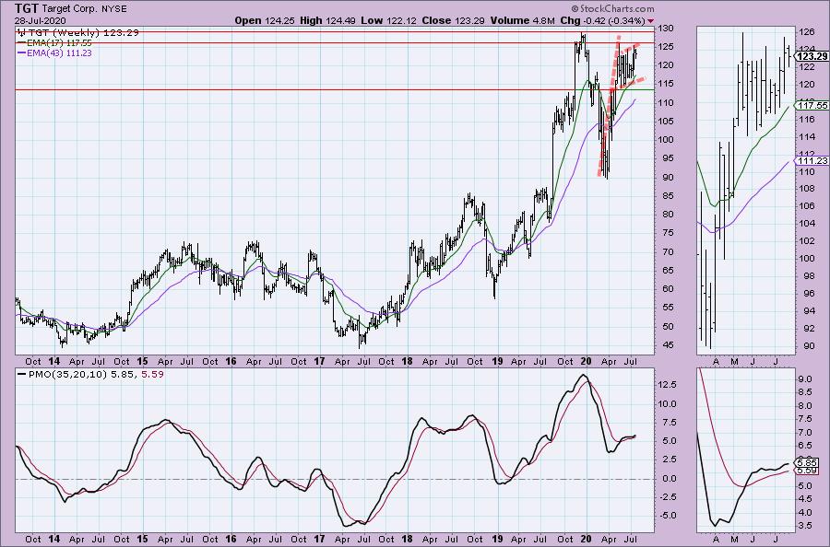The width and height of the screenshot is (830, 547).
Task: Click the 9.0 label on zoom PMO axis
Action: tap(804, 378)
